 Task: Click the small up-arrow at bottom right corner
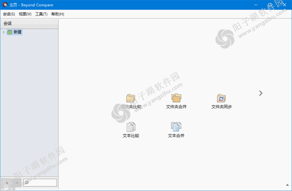point(287,185)
